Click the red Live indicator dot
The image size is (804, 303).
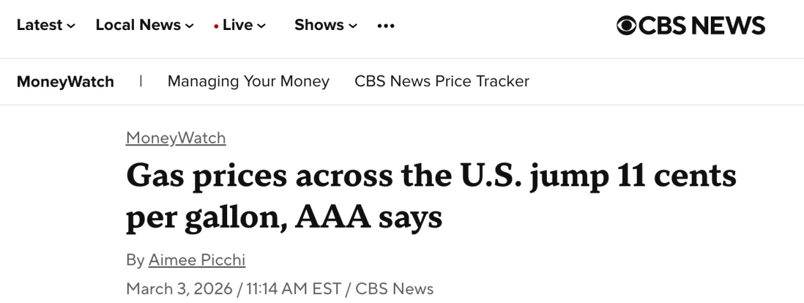216,26
